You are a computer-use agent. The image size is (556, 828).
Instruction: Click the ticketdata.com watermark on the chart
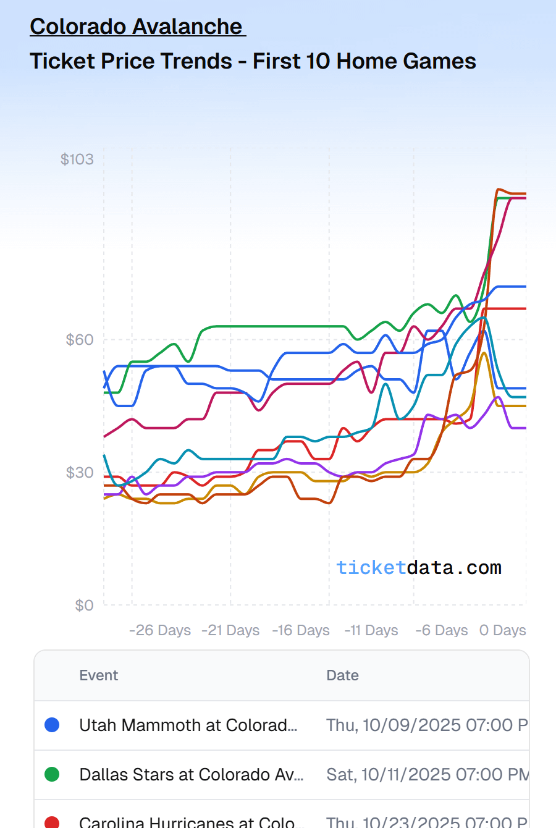[419, 567]
